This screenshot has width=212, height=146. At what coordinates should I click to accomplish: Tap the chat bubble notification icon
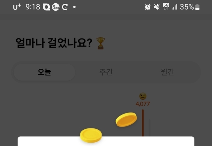pyautogui.click(x=46, y=7)
